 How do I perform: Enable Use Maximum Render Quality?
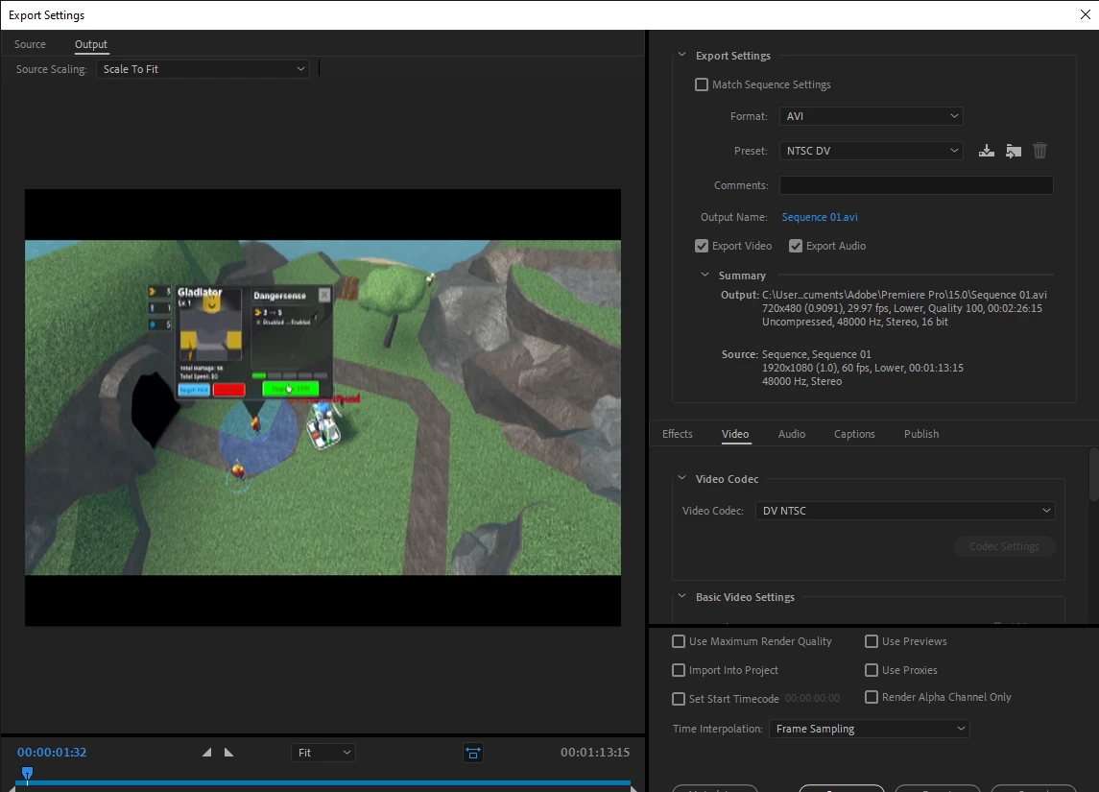click(679, 641)
